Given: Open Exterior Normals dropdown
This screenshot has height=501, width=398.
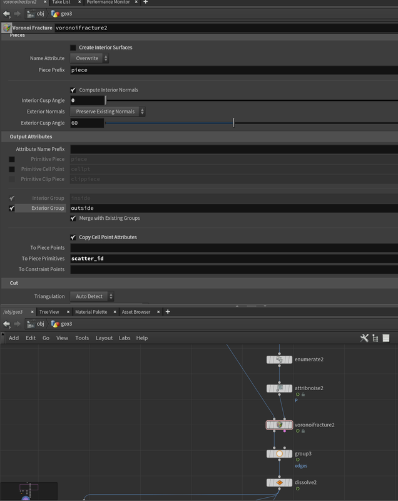Looking at the screenshot, I should point(108,111).
